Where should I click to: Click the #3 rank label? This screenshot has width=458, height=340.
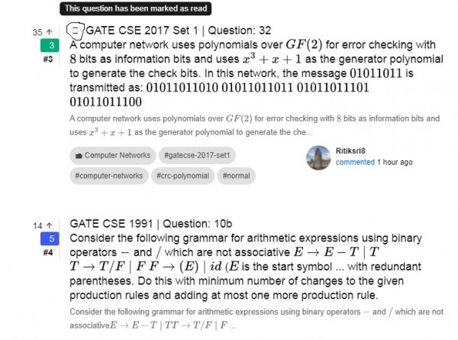[47, 60]
